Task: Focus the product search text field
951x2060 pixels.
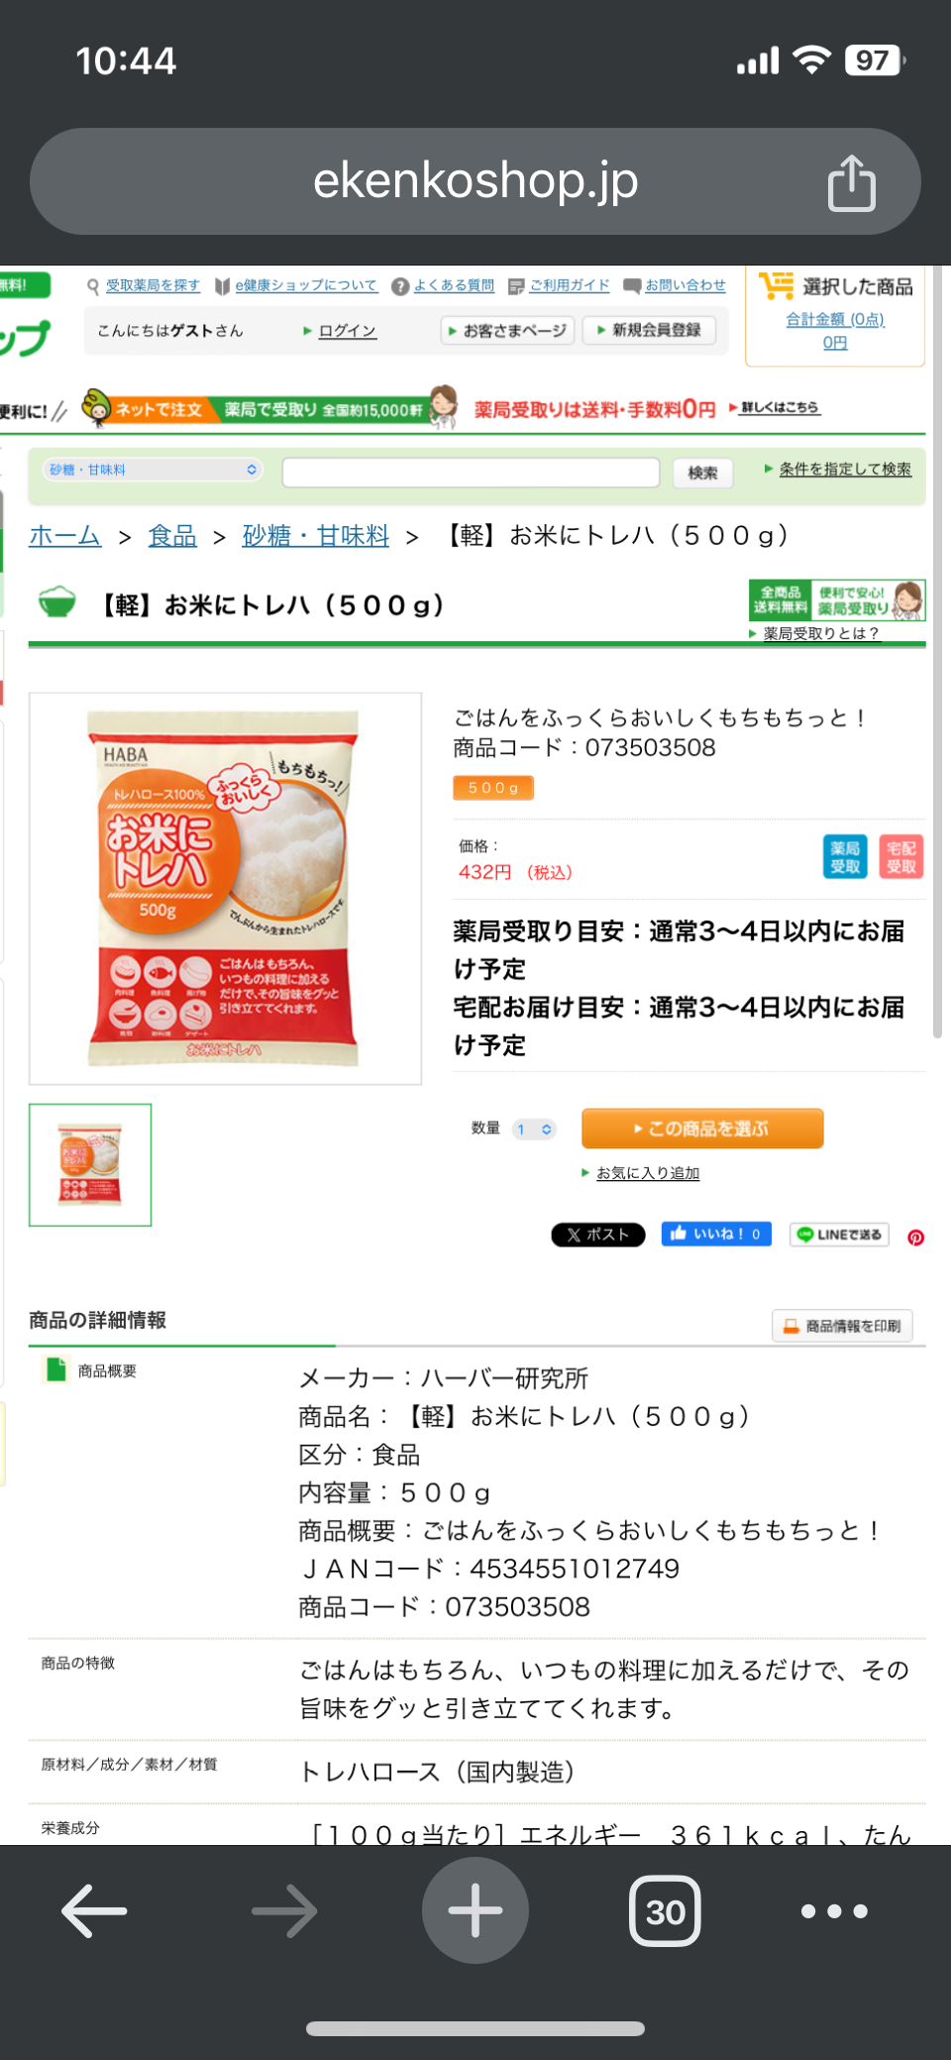Action: tap(471, 473)
